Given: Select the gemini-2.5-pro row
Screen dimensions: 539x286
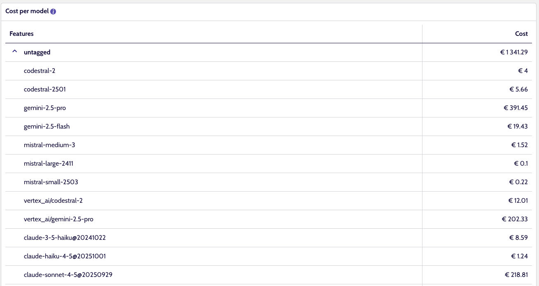Looking at the screenshot, I should click(x=269, y=108).
